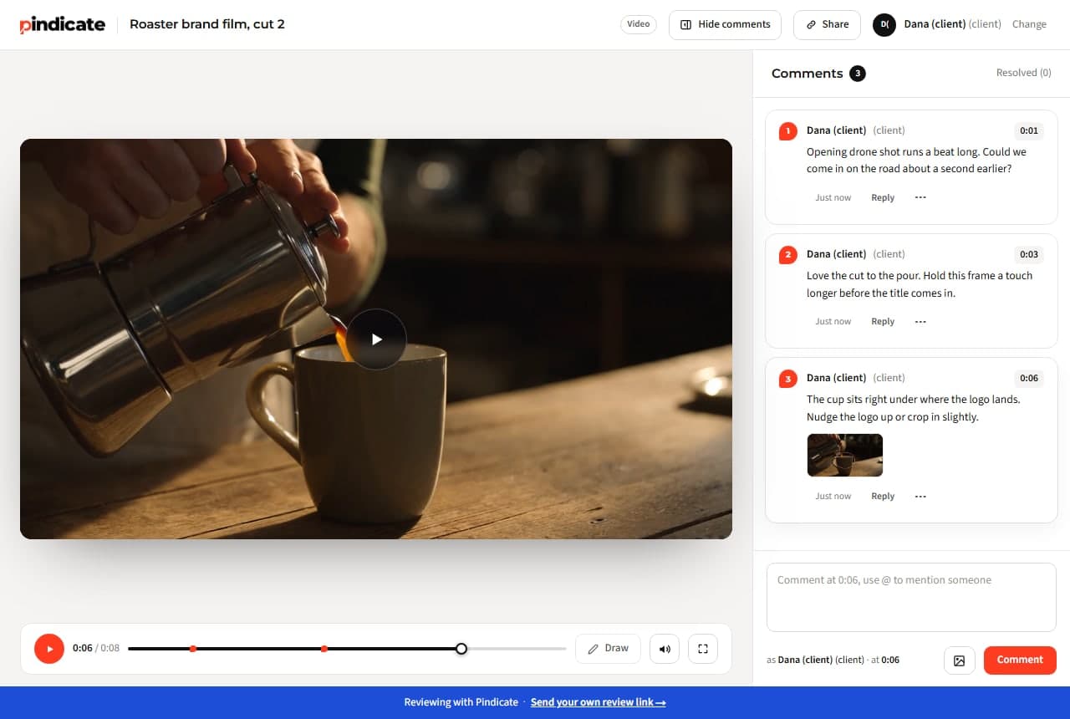This screenshot has width=1070, height=719.
Task: Mute the video with the speaker icon
Action: 665,649
